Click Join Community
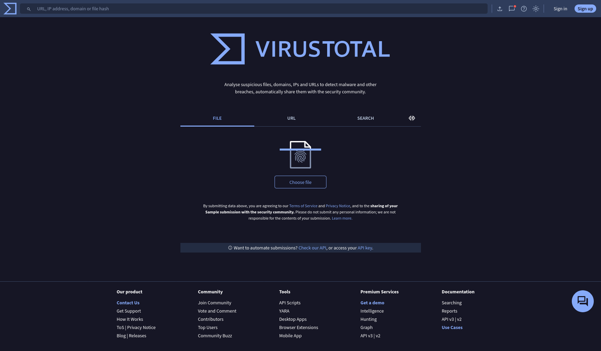Viewport: 601px width, 351px height. pyautogui.click(x=214, y=303)
